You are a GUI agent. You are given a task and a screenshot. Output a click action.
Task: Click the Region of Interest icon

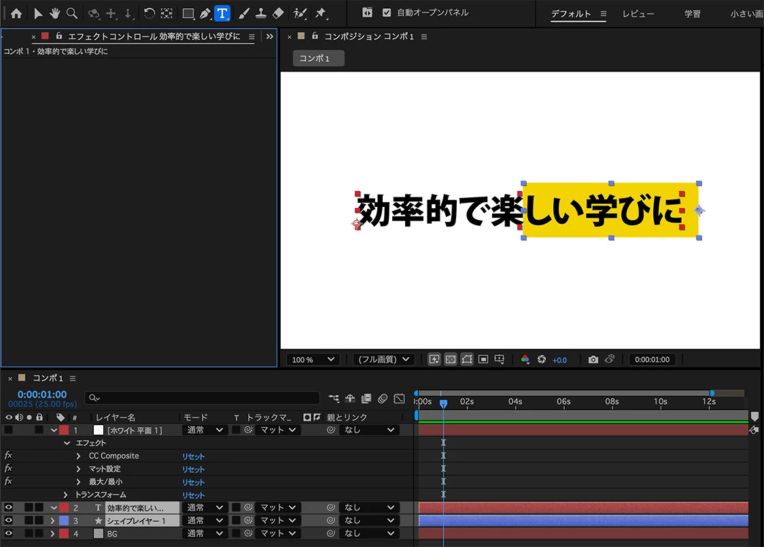click(483, 359)
